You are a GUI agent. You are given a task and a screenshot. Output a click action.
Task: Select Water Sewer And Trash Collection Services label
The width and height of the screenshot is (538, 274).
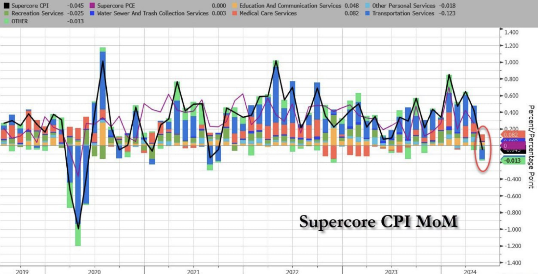(x=153, y=13)
